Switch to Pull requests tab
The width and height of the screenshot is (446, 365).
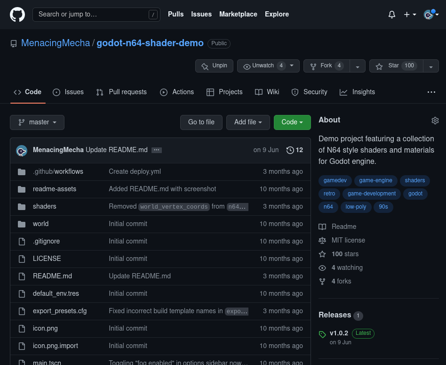click(x=121, y=92)
